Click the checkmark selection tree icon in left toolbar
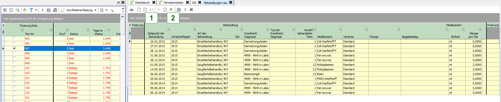 17,10
